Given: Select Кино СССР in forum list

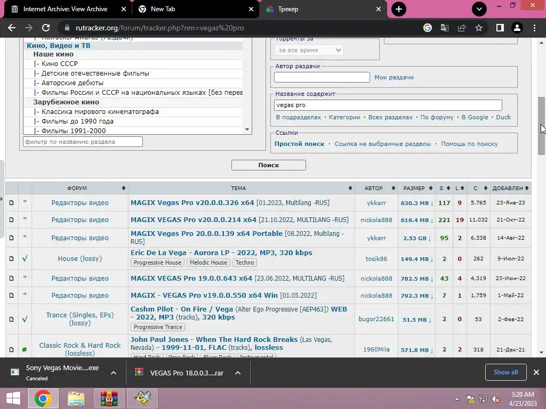Looking at the screenshot, I should (60, 64).
